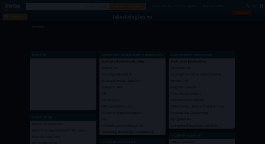Click the Lízingelhető ingatlanok header
The height and width of the screenshot is (144, 265).
point(202,55)
